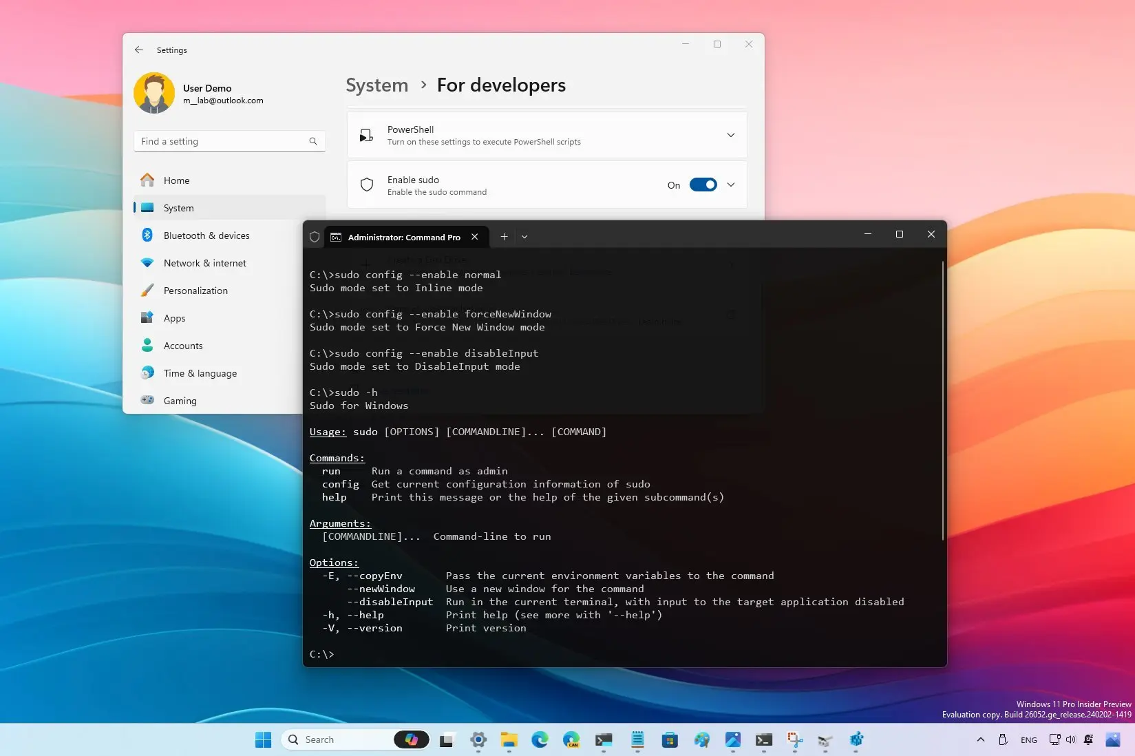Open Microsoft Edge from the taskbar
Viewport: 1135px width, 756px height.
coord(540,739)
